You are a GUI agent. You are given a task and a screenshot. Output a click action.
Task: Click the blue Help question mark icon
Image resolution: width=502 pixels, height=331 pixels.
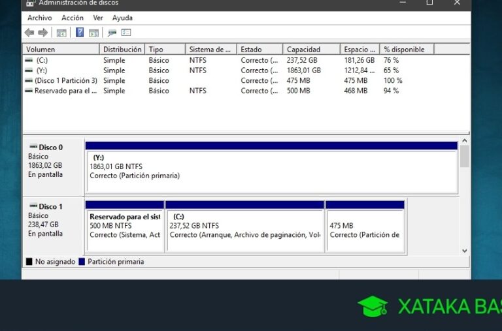(80, 33)
